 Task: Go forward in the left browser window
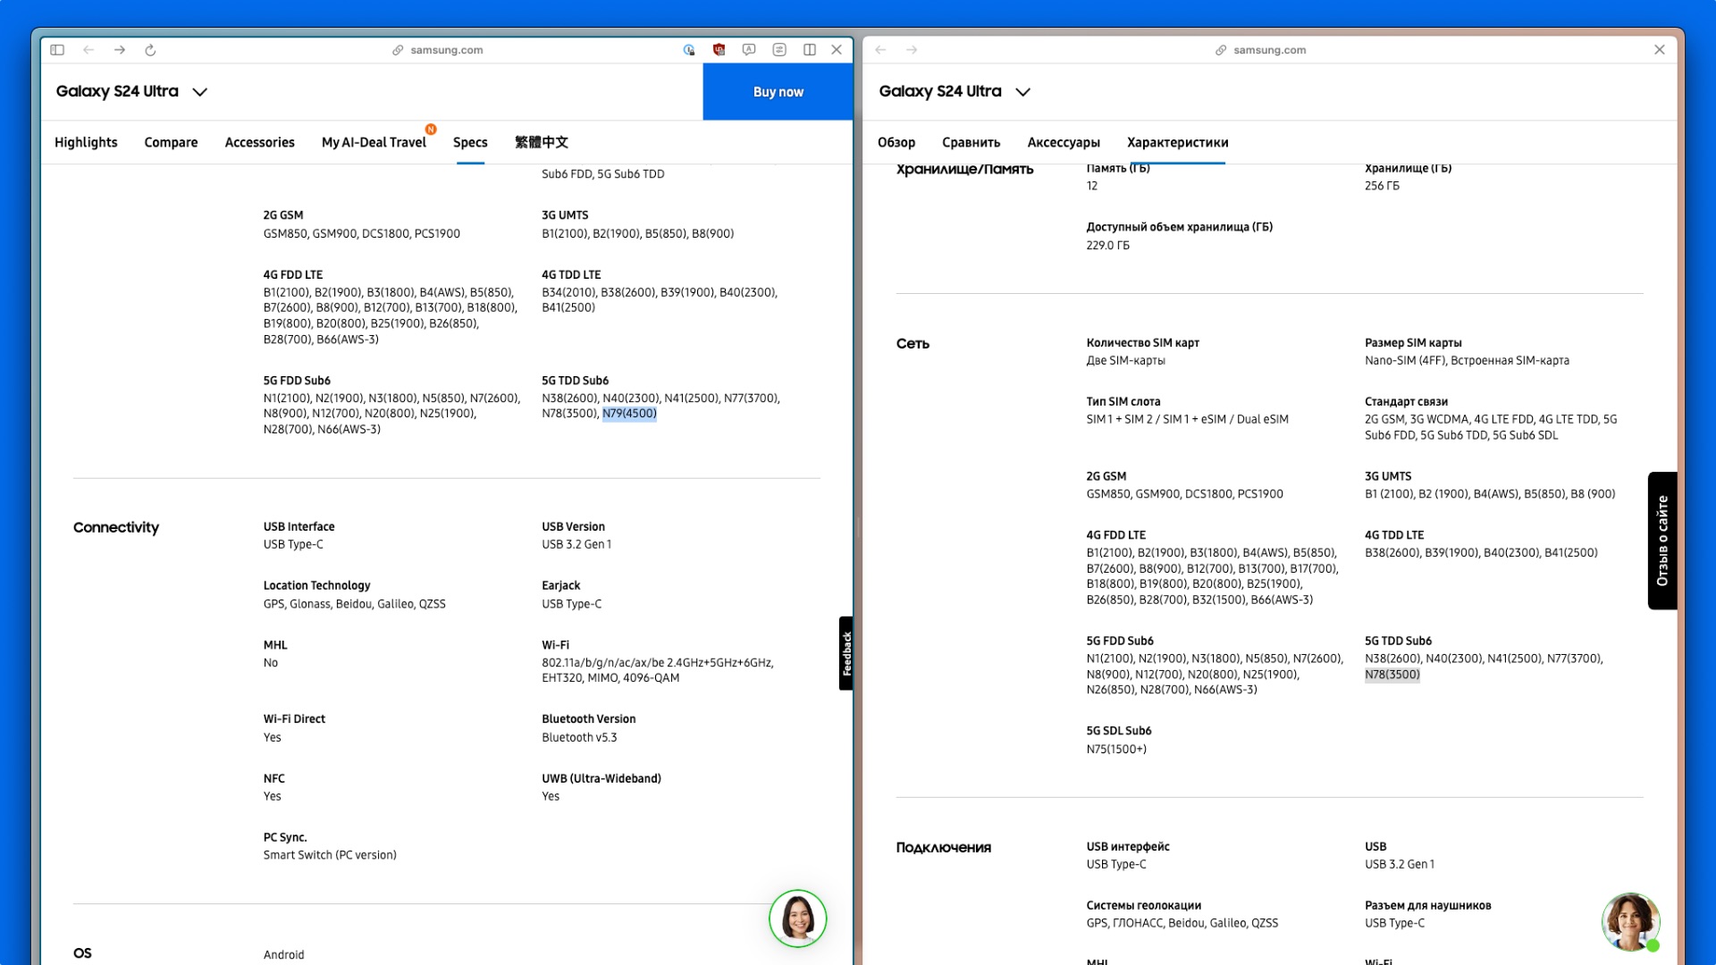120,50
